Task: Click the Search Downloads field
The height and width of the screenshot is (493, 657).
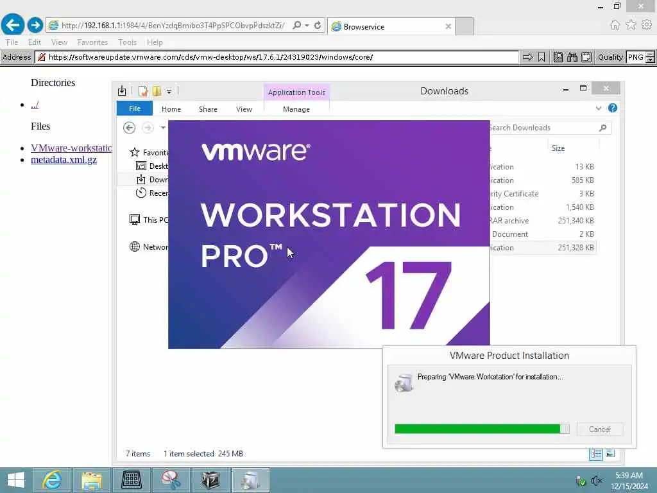Action: click(x=550, y=128)
